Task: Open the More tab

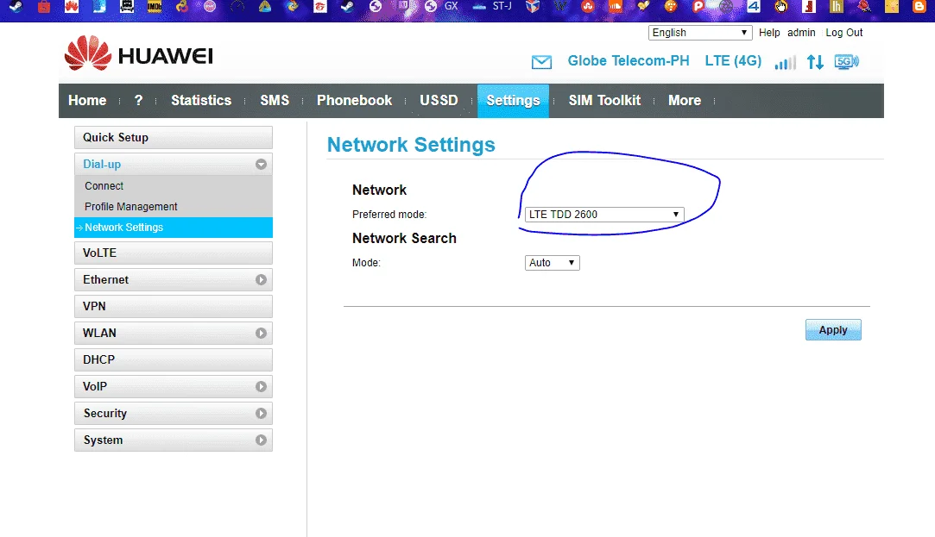Action: click(685, 101)
